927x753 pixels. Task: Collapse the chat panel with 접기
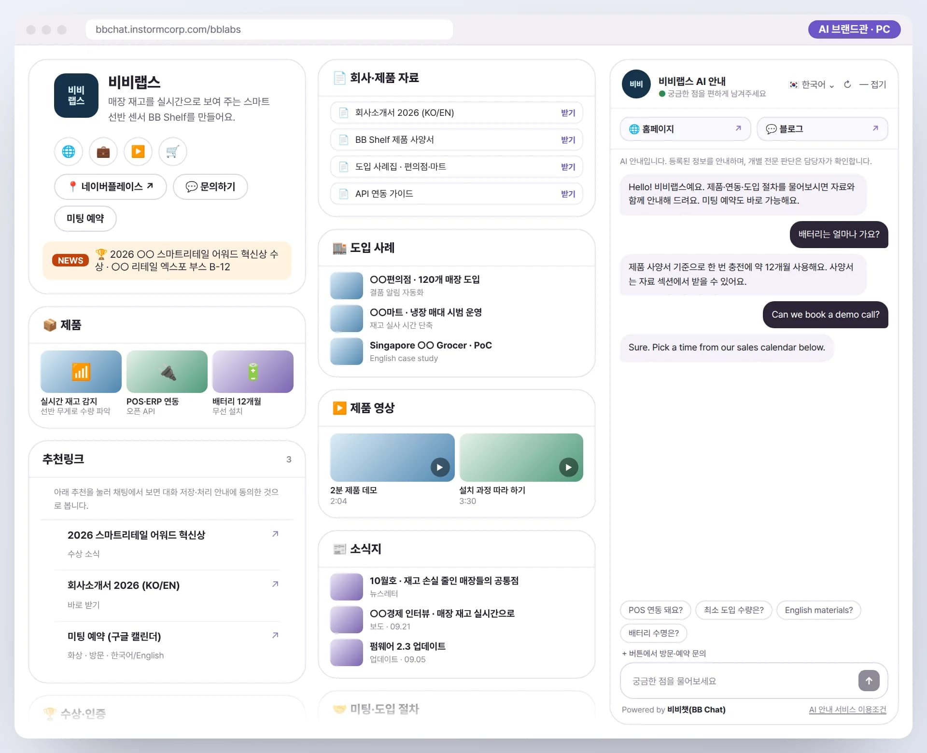[873, 84]
